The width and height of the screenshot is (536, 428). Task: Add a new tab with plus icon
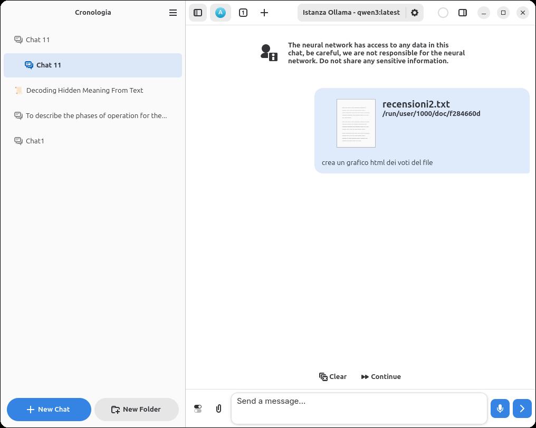[264, 13]
